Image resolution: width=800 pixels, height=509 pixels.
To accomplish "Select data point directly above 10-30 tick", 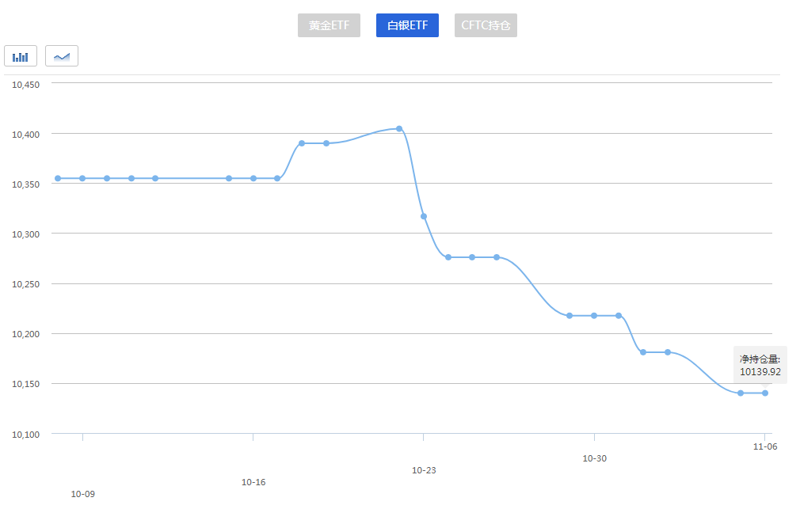I will click(594, 316).
